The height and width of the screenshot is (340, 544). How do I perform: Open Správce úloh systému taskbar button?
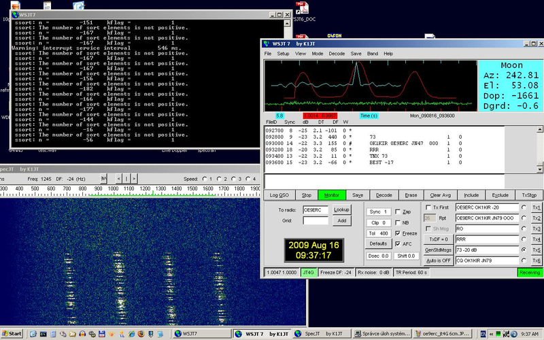tap(382, 334)
